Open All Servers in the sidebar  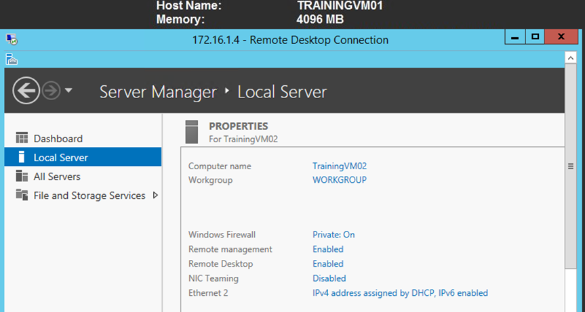pos(57,177)
